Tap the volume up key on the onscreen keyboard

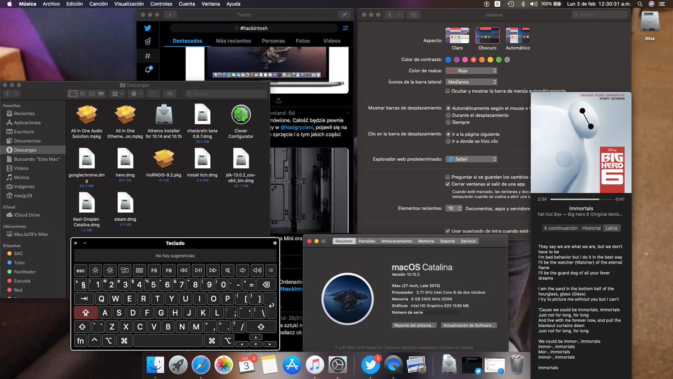point(256,270)
